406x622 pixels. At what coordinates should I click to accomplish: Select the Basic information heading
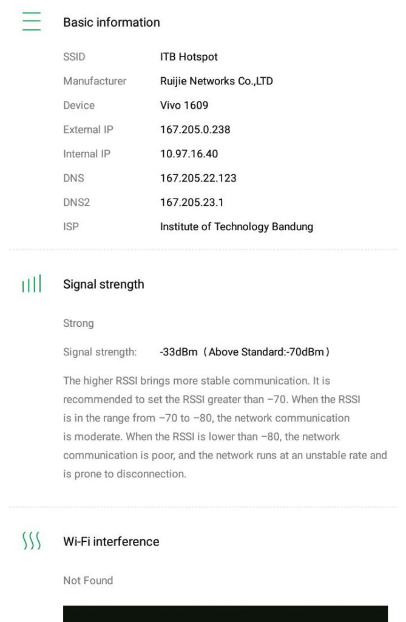(112, 22)
